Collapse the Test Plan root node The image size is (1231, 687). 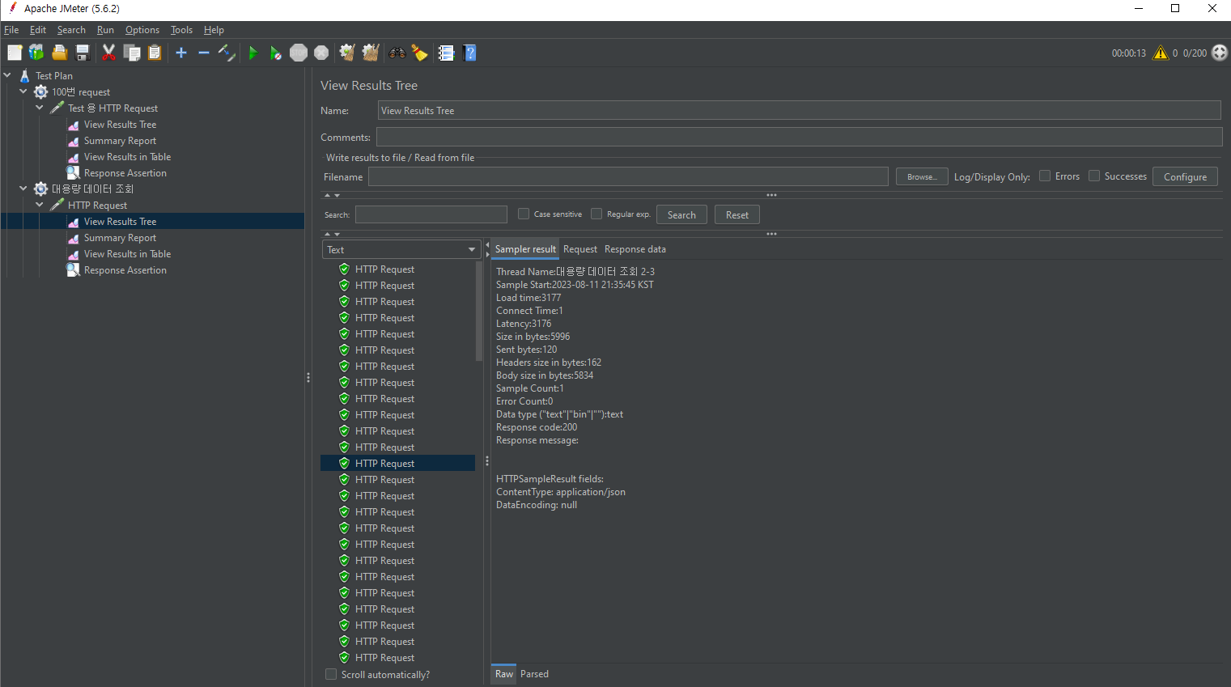coord(7,75)
